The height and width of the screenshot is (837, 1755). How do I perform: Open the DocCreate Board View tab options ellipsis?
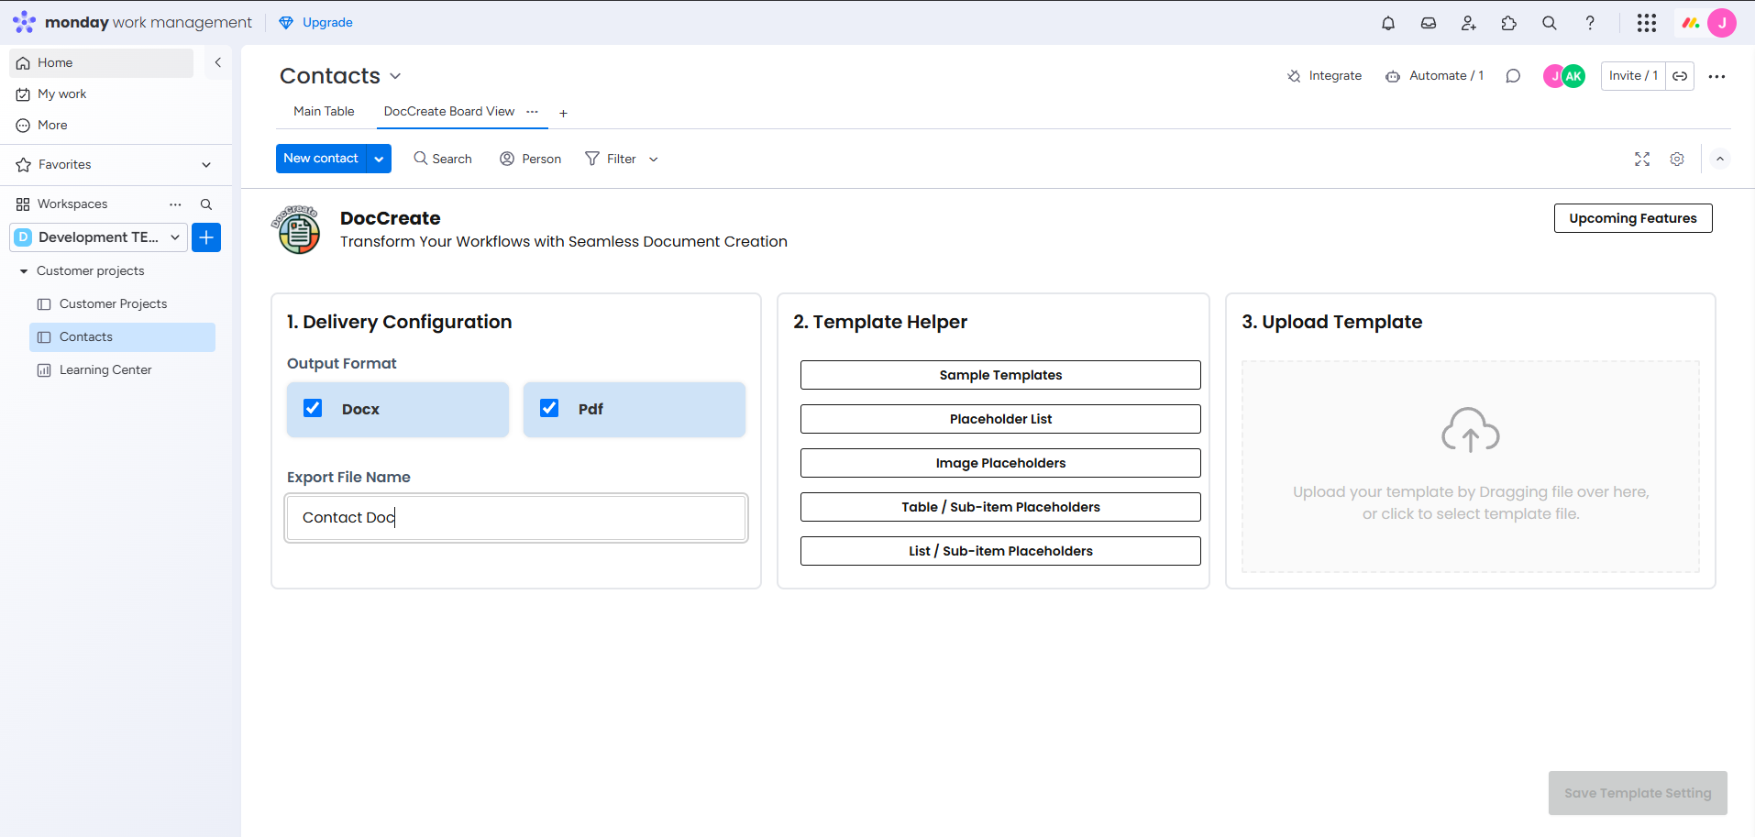point(532,111)
